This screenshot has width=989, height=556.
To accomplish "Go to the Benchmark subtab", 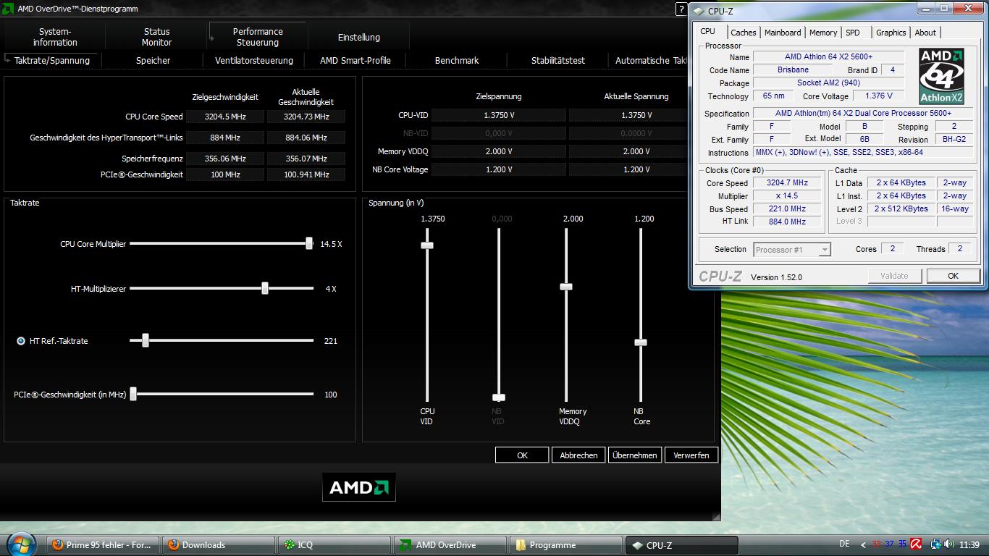I will 457,61.
